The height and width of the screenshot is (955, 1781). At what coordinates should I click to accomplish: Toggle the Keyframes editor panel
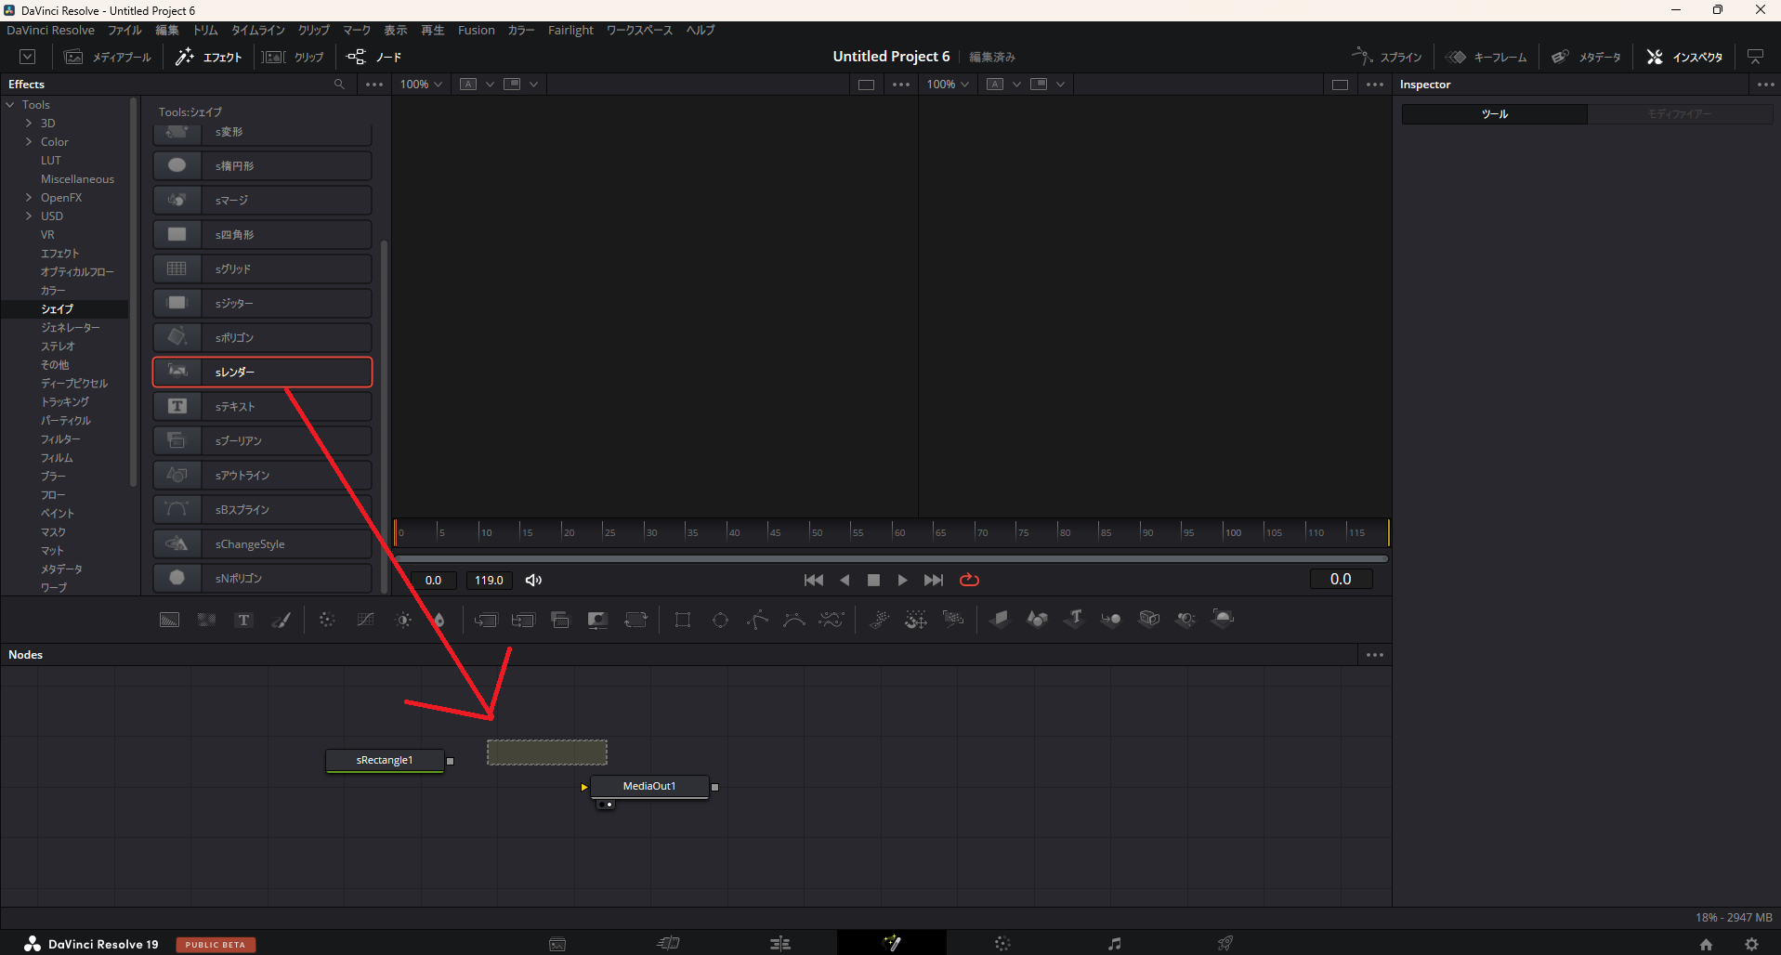click(x=1486, y=58)
